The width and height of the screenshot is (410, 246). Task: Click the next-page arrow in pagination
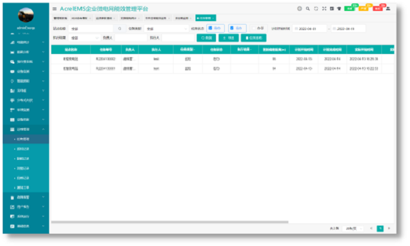pos(389,228)
